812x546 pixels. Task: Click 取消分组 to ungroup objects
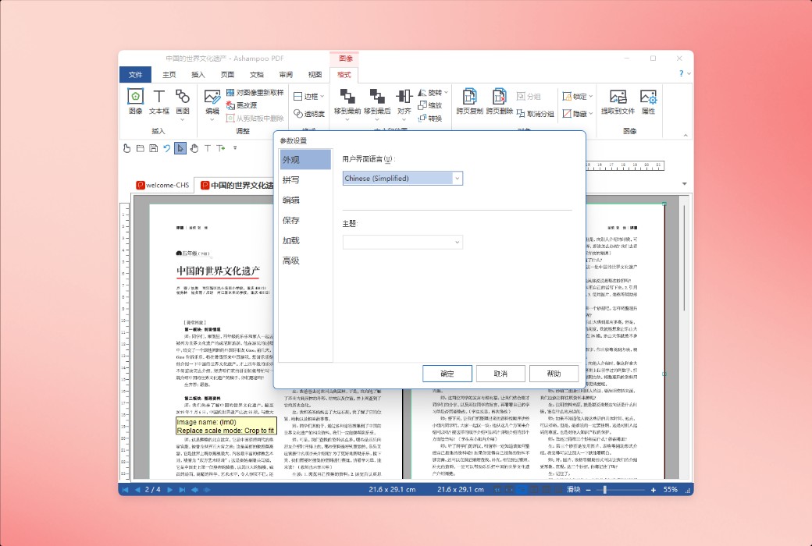click(x=539, y=113)
